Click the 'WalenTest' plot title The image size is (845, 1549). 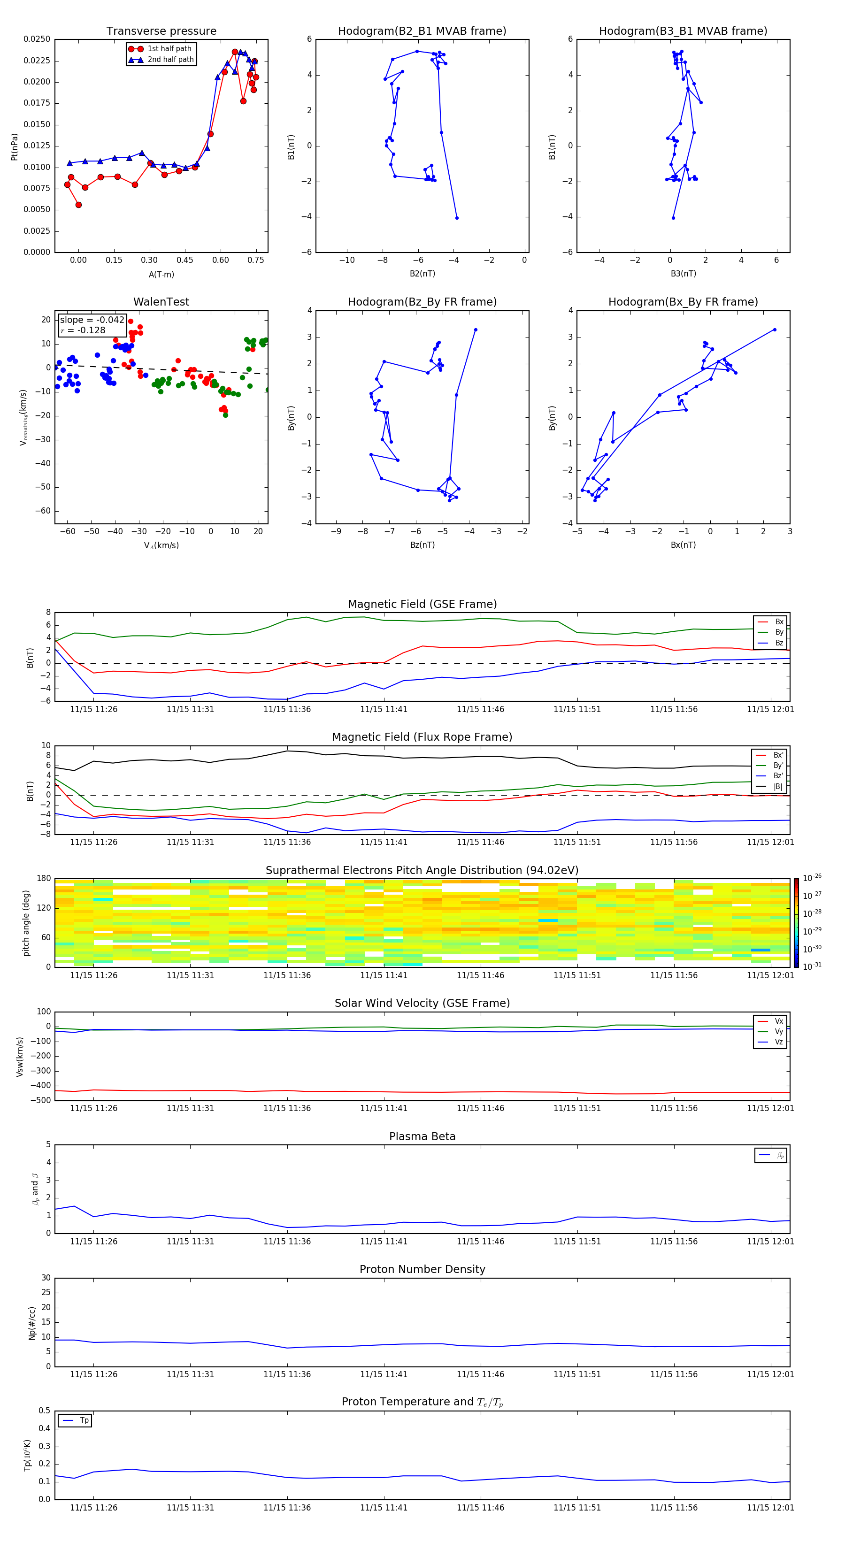(161, 302)
